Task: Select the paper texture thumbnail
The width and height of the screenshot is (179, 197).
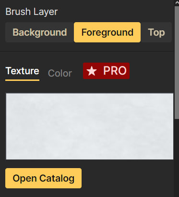Action: tap(90, 126)
